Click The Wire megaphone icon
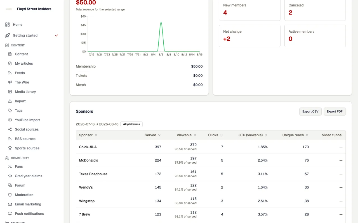The height and width of the screenshot is (223, 358). (x=10, y=82)
